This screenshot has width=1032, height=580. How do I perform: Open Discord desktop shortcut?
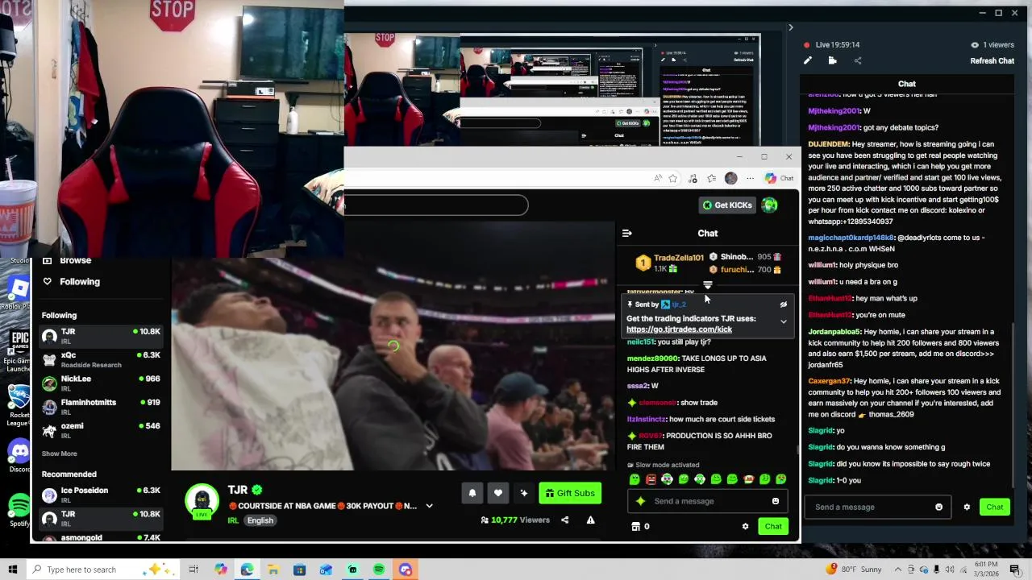point(18,456)
